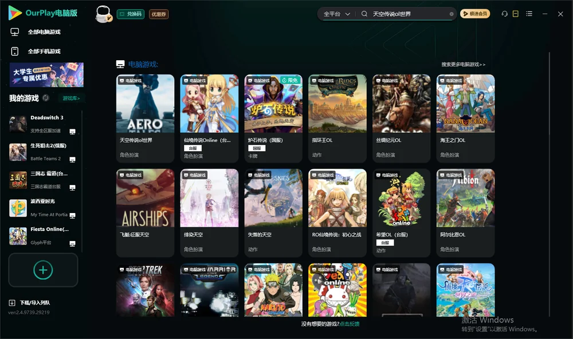Select Deadswitch 3 in my games
This screenshot has width=573, height=339.
[x=43, y=124]
